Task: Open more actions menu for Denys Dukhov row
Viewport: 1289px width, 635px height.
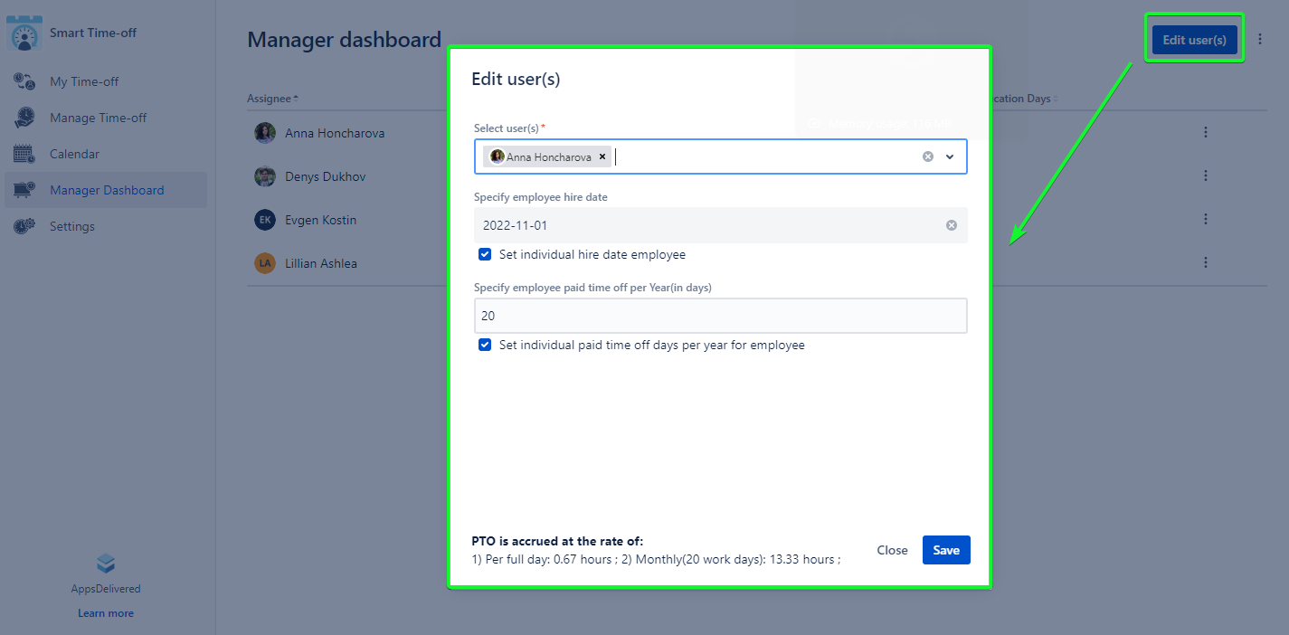Action: point(1205,176)
